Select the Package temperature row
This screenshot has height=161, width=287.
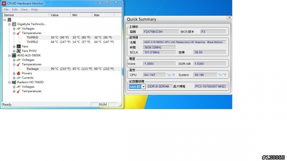click(62, 69)
